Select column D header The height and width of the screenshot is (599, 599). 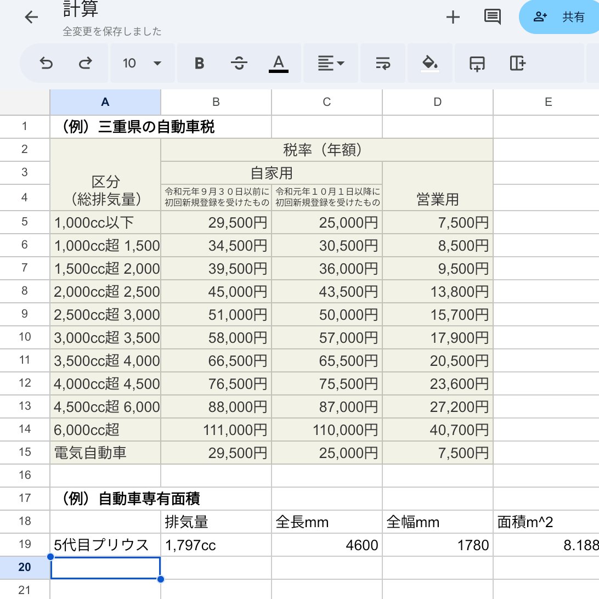pyautogui.click(x=437, y=102)
